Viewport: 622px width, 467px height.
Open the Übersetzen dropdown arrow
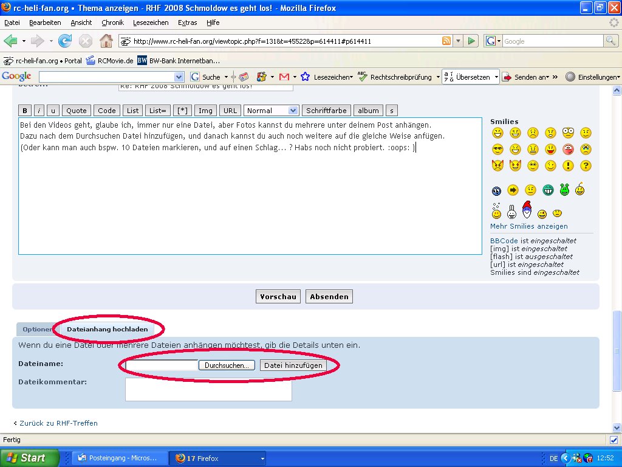point(496,77)
